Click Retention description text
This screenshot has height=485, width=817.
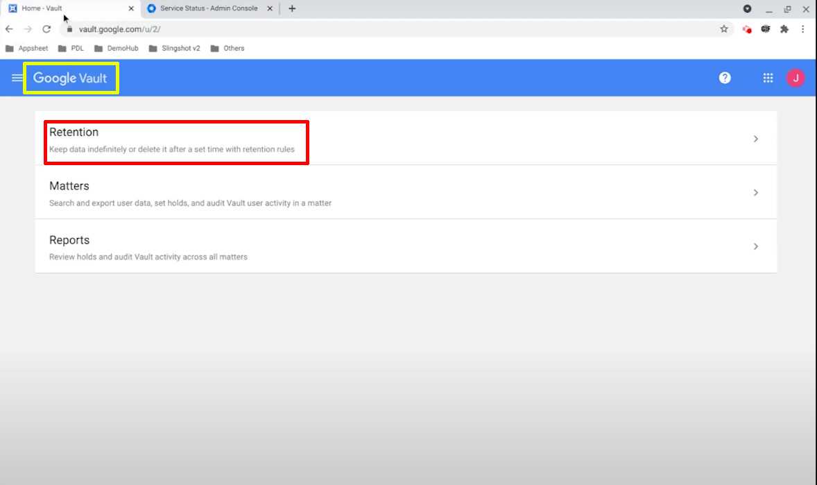[x=172, y=149]
